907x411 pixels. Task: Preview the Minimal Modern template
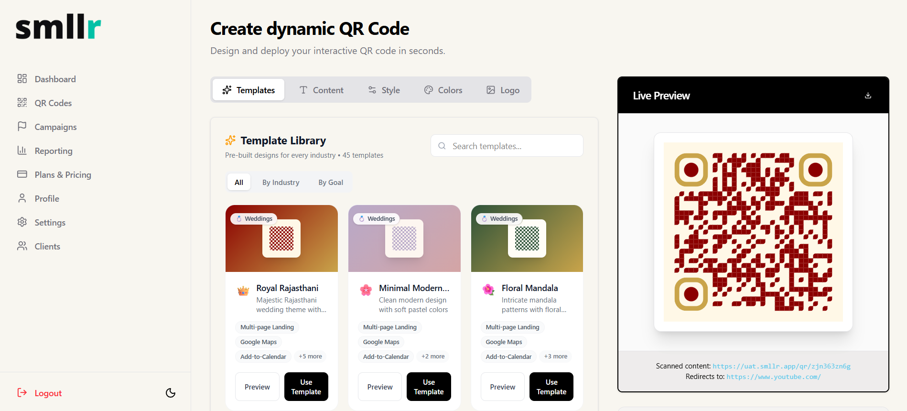pos(380,387)
